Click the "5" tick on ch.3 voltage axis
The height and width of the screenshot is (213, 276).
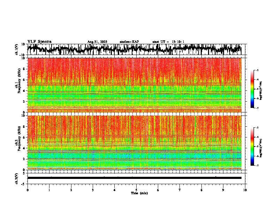pyautogui.click(x=24, y=173)
